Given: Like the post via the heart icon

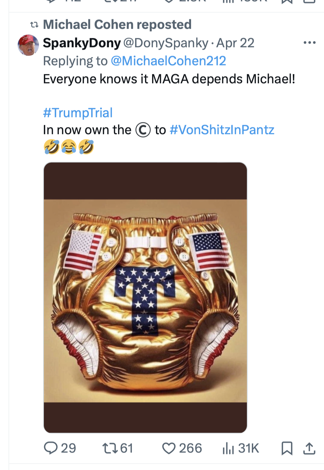Looking at the screenshot, I should (x=169, y=448).
